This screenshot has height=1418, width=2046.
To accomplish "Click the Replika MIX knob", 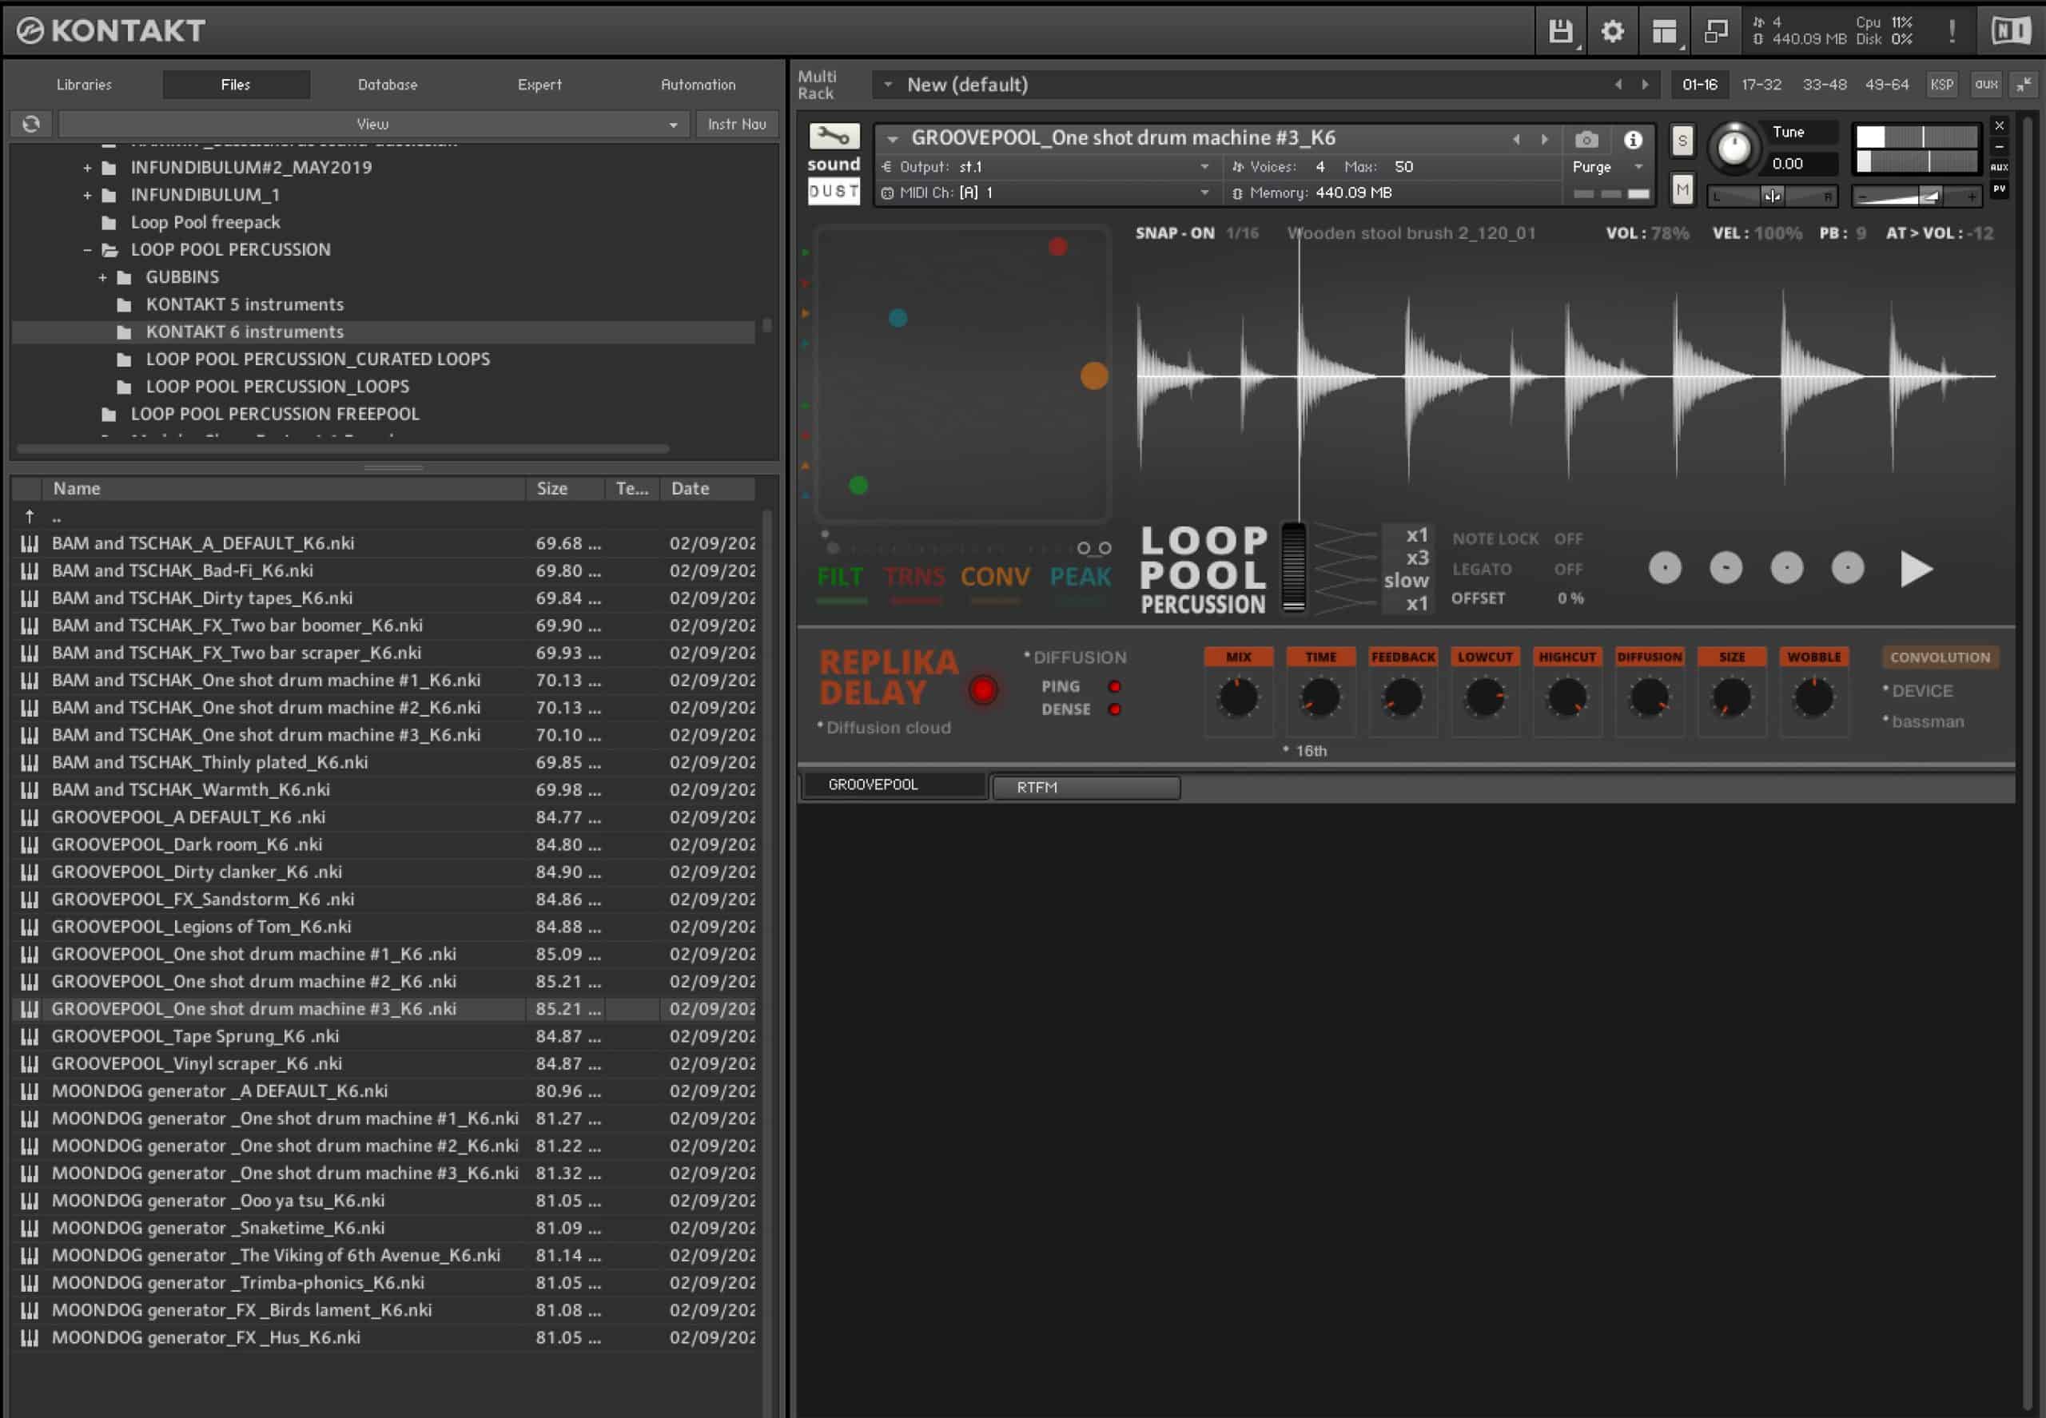I will coord(1238,698).
